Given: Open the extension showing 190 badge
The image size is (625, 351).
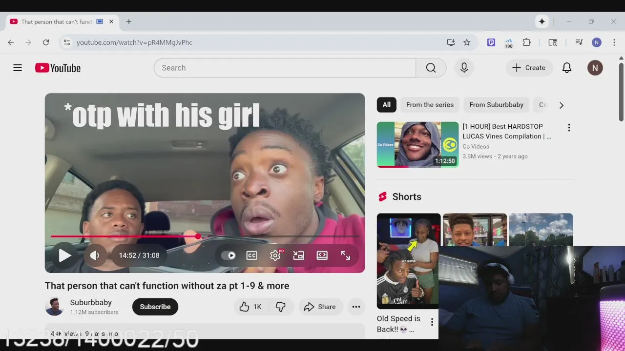Looking at the screenshot, I should [509, 43].
